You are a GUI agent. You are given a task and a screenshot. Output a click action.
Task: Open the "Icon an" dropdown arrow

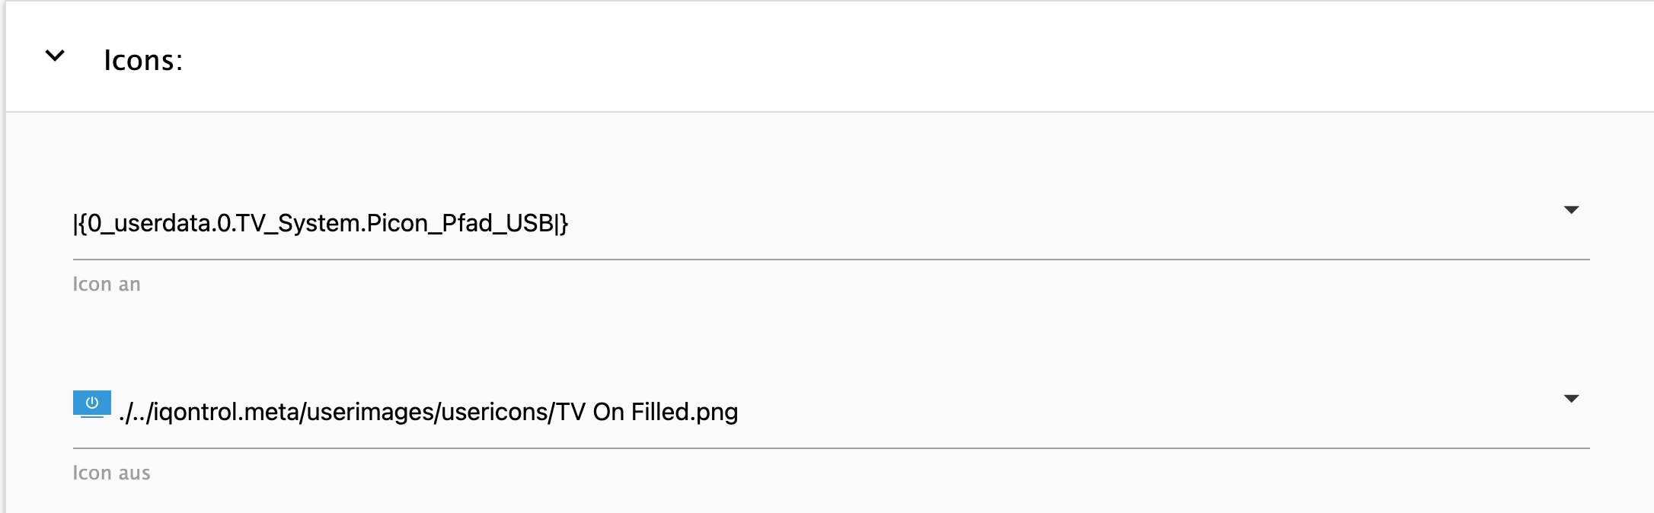pyautogui.click(x=1570, y=210)
